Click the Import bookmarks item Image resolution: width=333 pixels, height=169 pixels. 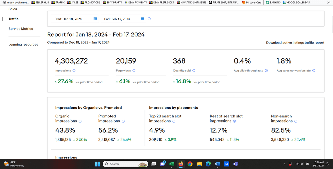pos(16,2)
